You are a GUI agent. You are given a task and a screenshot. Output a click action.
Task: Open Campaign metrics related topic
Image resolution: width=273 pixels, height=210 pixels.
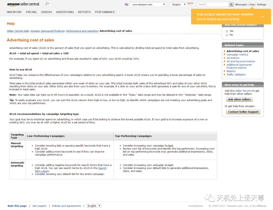(x=237, y=55)
